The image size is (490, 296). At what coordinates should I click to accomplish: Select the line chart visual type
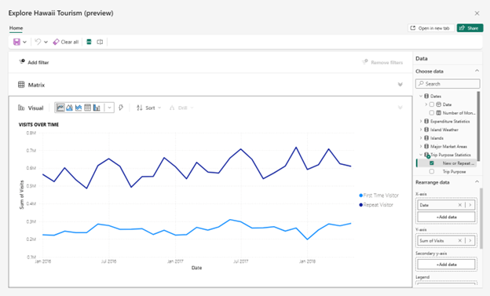[x=60, y=108]
